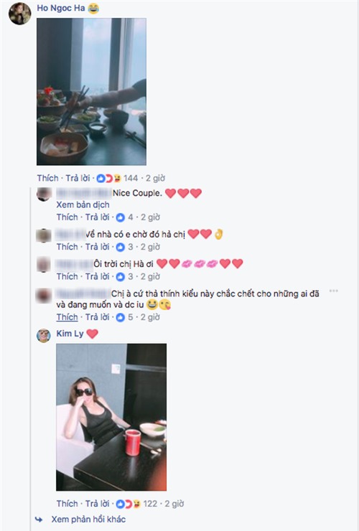Expand Xem phản hồi khác replies
359x531 pixels.
[x=88, y=520]
